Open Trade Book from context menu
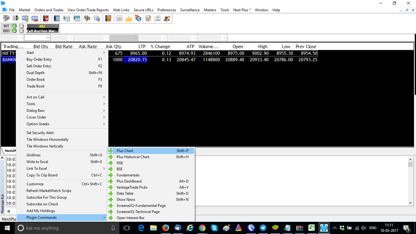The height and width of the screenshot is (234, 416). (x=62, y=86)
